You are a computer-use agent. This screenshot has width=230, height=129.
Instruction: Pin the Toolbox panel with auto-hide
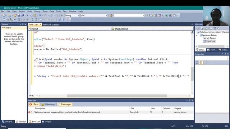(23, 24)
